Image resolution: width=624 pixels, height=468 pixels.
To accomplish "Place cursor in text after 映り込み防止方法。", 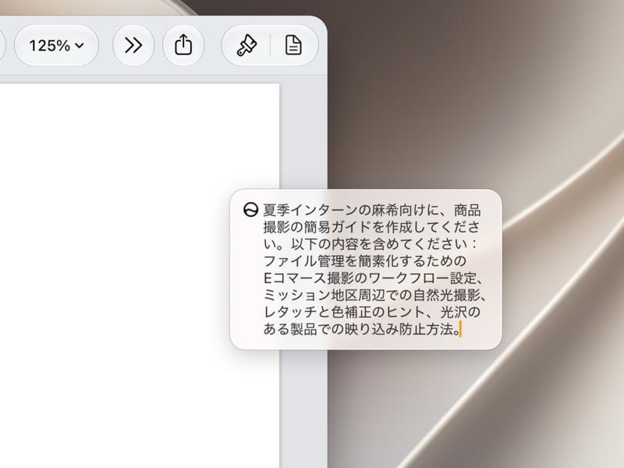I will (461, 329).
